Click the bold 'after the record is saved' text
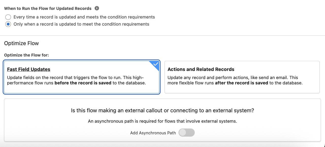This screenshot has height=147, width=325. click(241, 83)
